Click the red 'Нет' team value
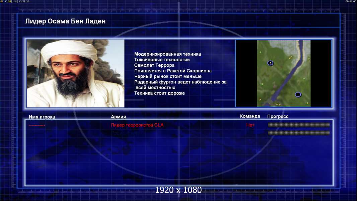Image resolution: width=357 pixels, height=201 pixels. (x=250, y=125)
